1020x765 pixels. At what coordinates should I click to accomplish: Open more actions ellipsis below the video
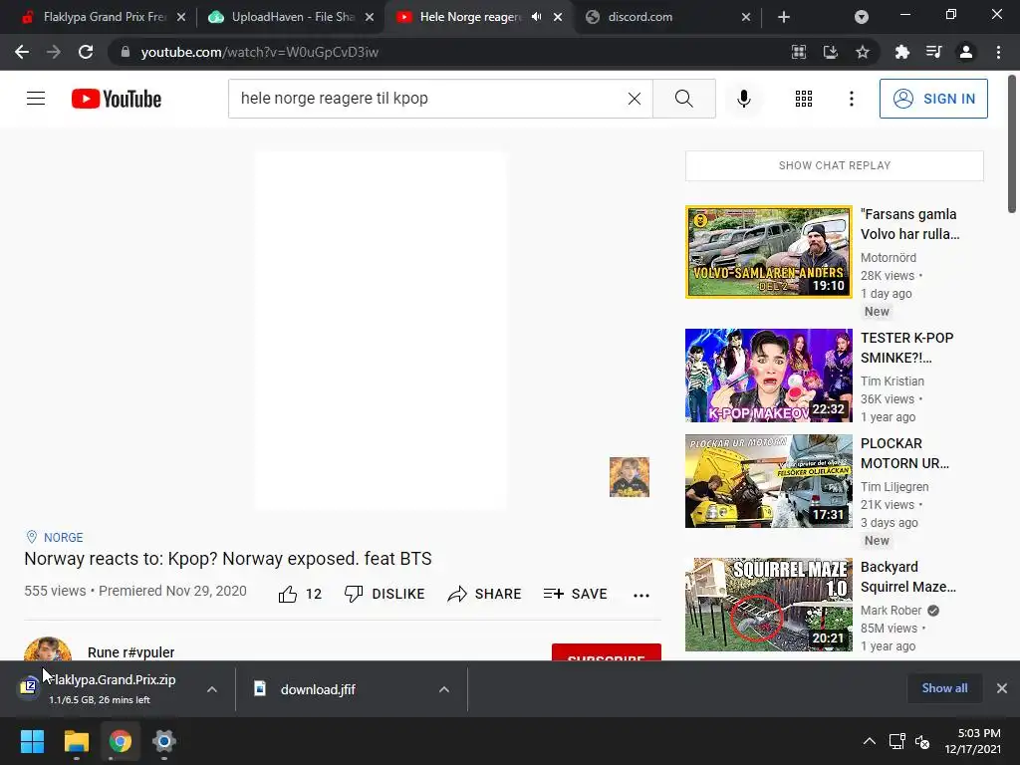tap(641, 595)
